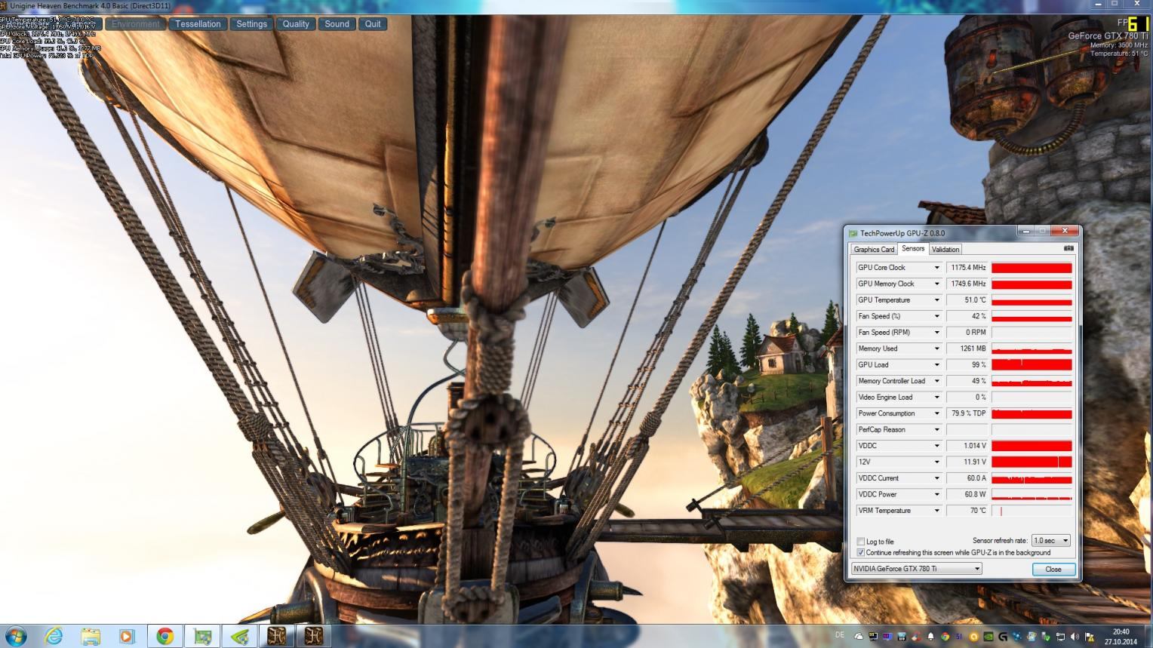1153x648 pixels.
Task: Open the Logitech G tray icon
Action: (1003, 636)
